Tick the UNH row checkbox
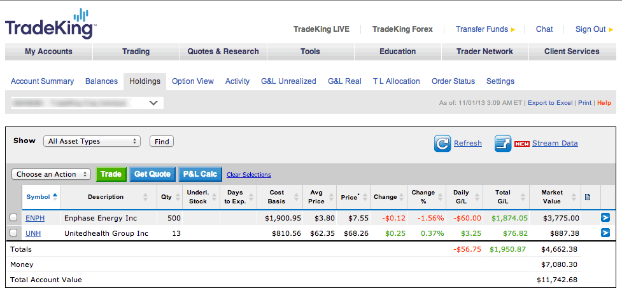 (13, 233)
